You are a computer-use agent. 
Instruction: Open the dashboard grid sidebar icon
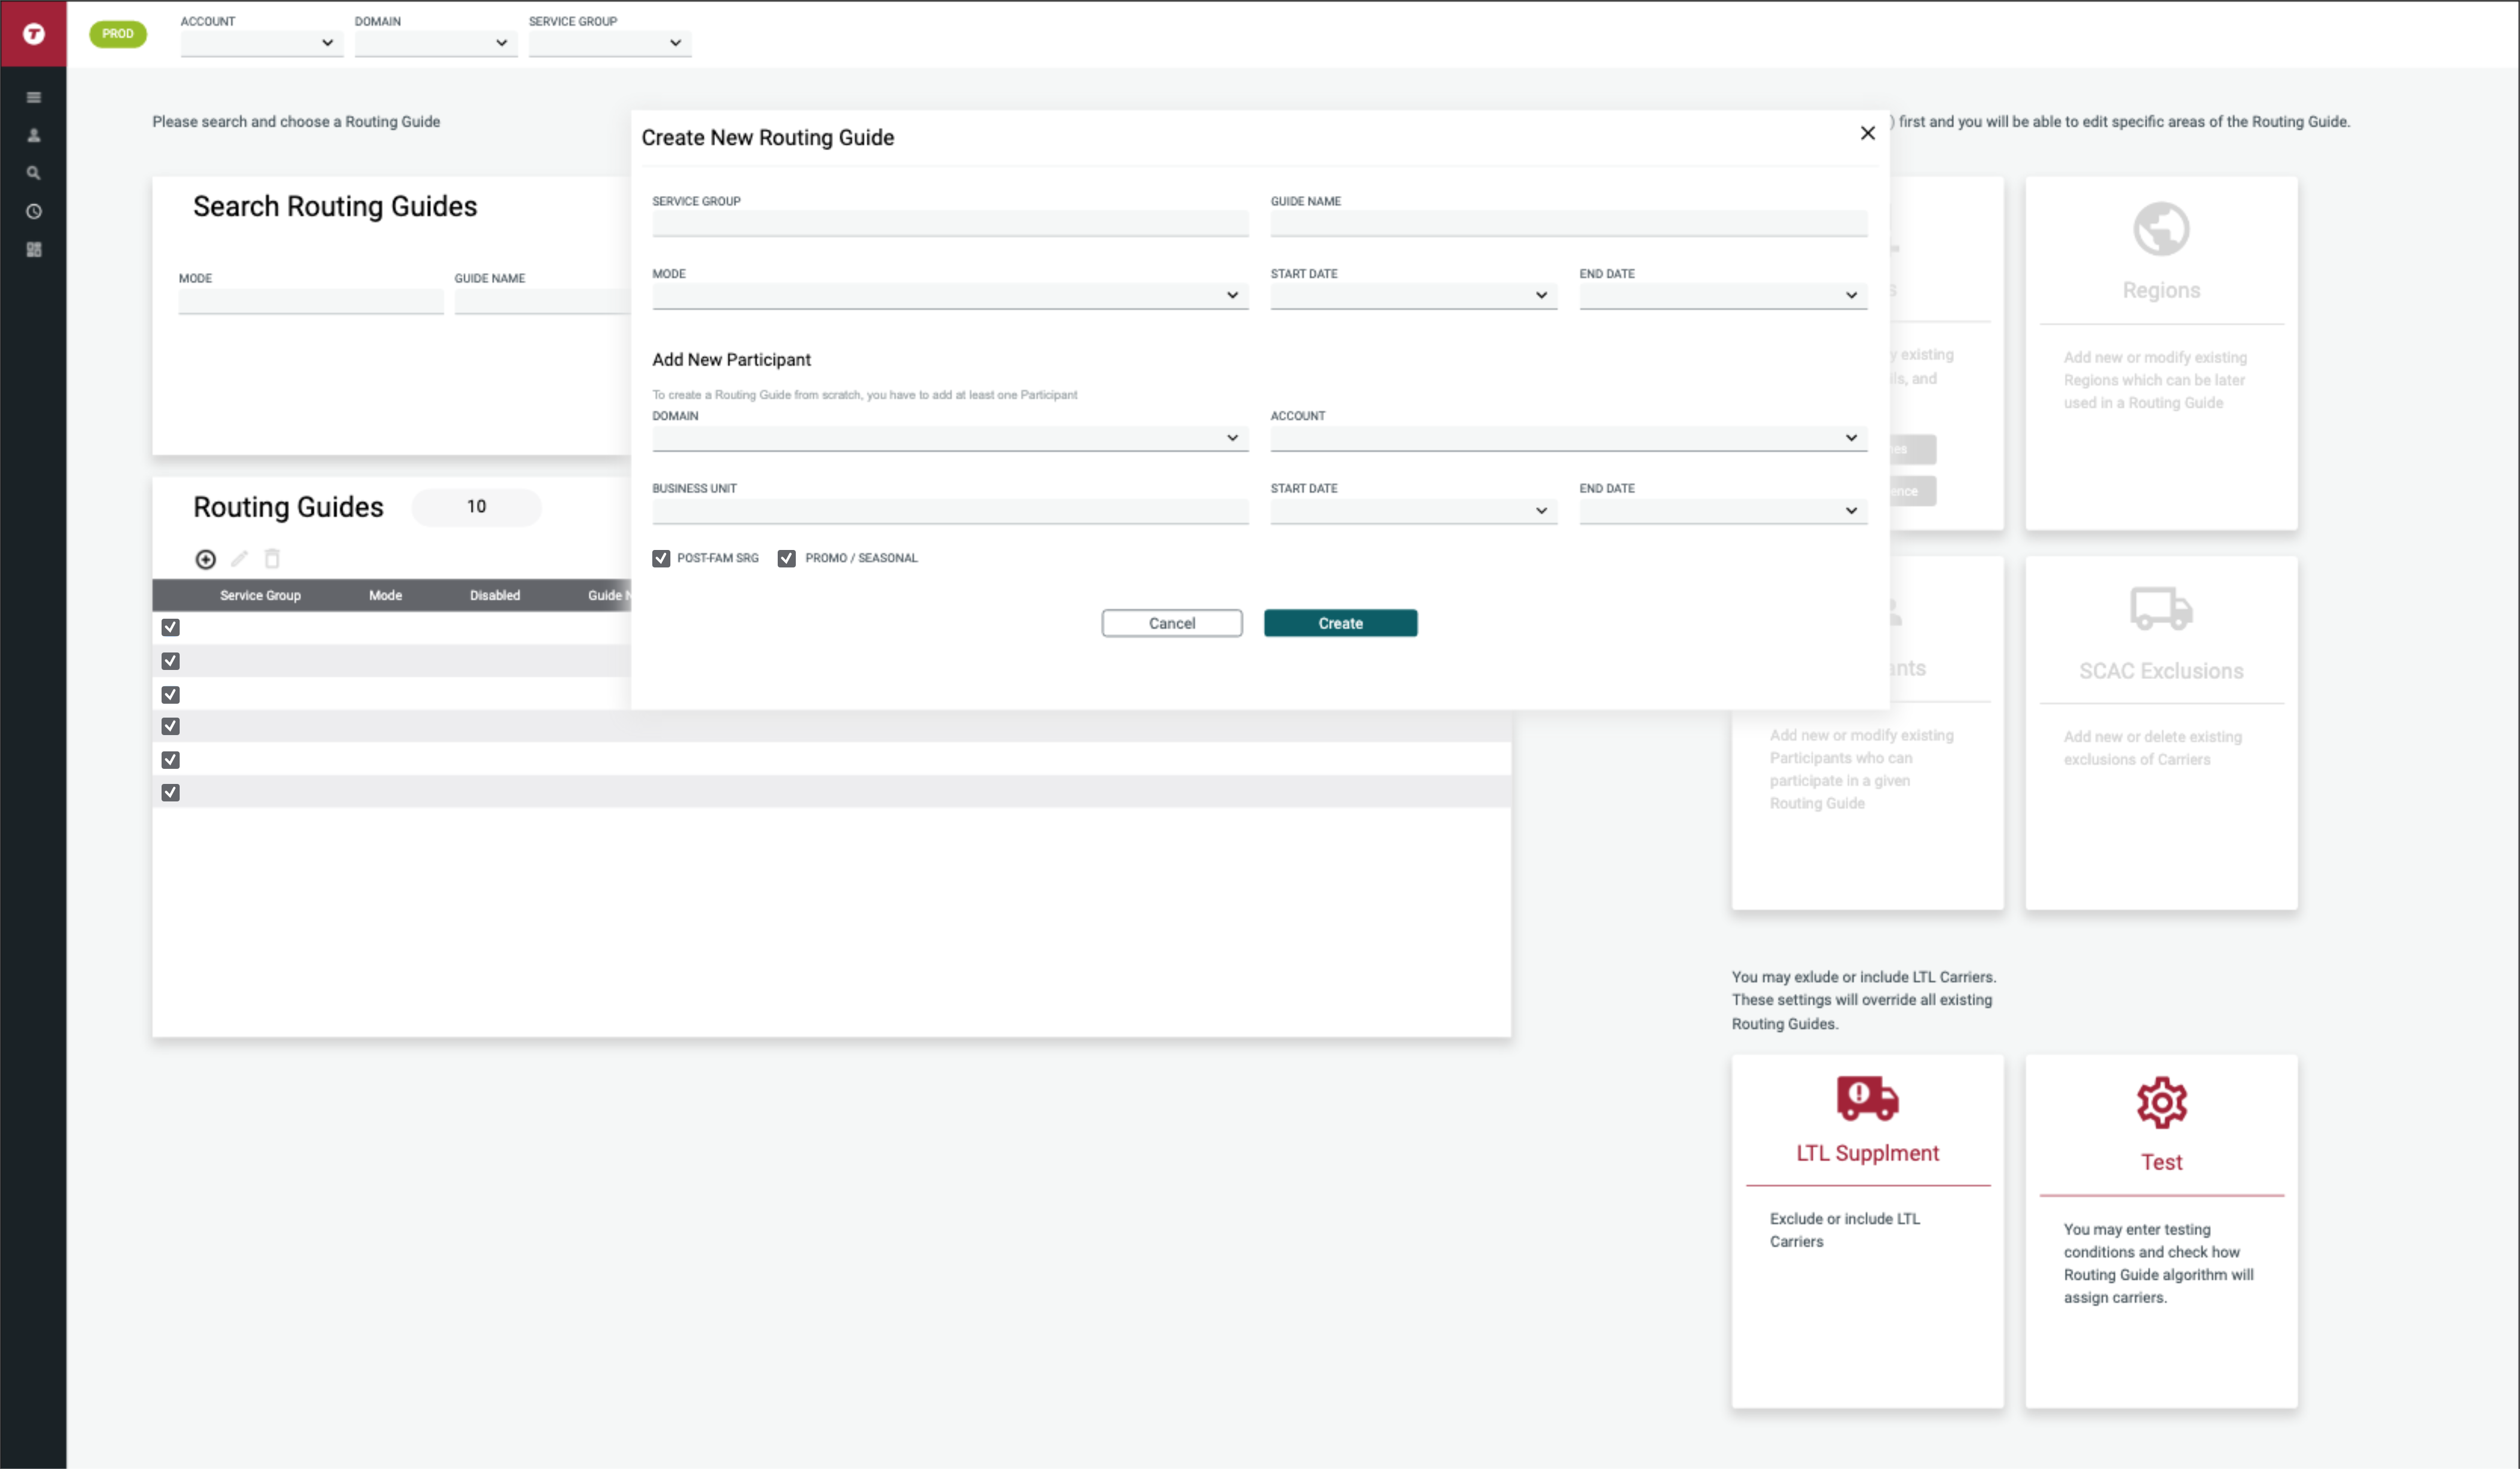tap(34, 249)
